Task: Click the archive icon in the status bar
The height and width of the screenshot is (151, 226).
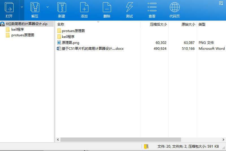Action: 146,147
